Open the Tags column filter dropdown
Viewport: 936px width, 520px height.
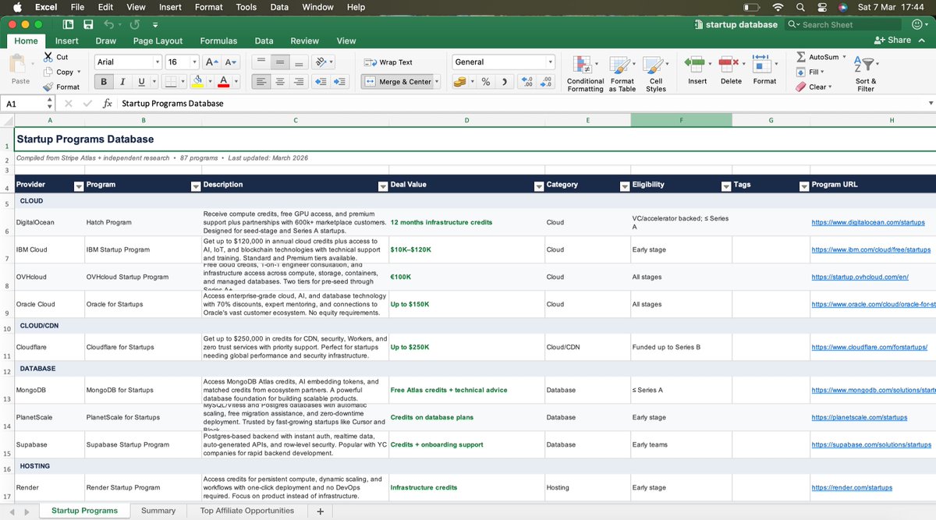tap(804, 186)
